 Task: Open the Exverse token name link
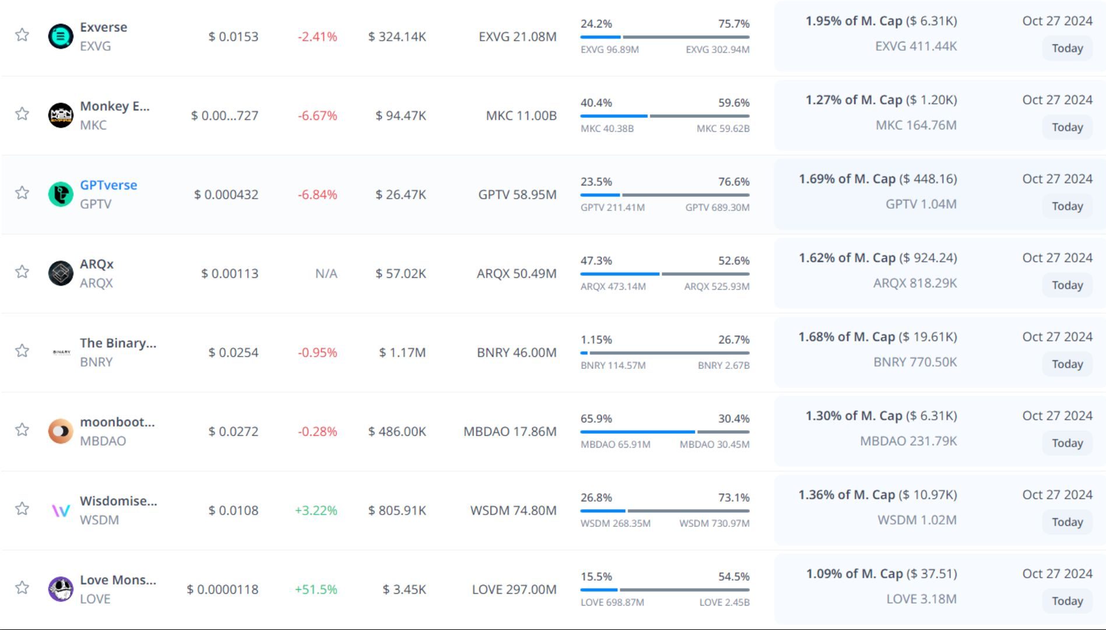point(103,27)
